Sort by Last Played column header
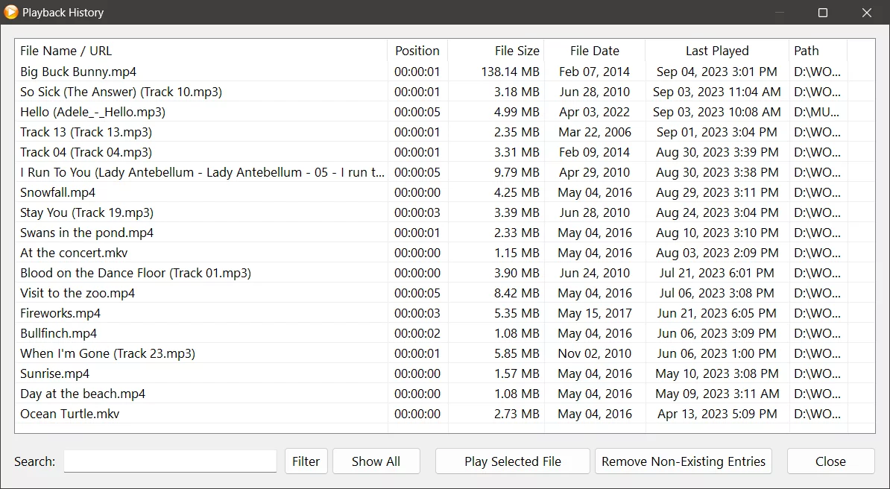Image resolution: width=890 pixels, height=489 pixels. pyautogui.click(x=718, y=51)
